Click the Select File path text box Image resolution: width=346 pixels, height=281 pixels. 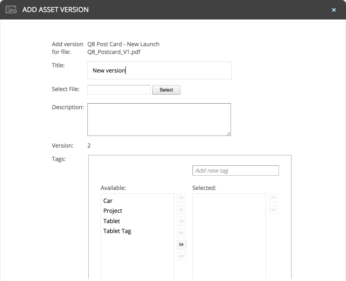click(x=119, y=90)
